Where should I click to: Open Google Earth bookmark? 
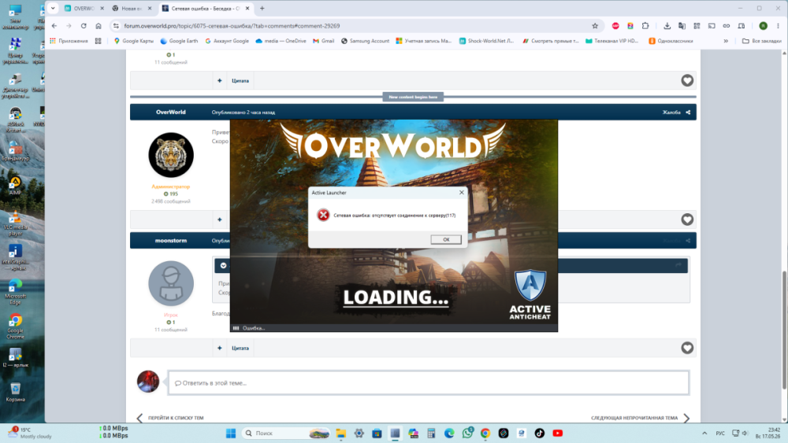(x=179, y=41)
